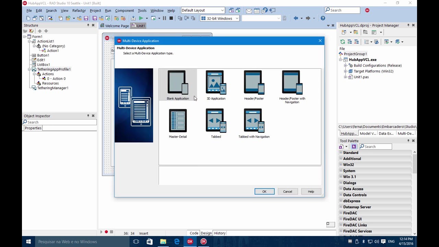Choose Header/Footer with Navigation template
Viewport: 439px width, 247px height.
coord(292,86)
